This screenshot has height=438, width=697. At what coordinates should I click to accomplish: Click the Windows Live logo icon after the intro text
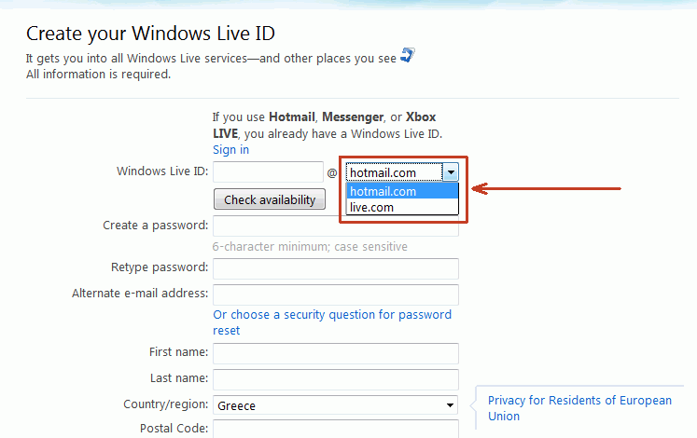click(408, 56)
